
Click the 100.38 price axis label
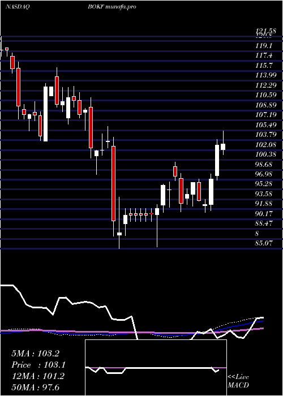pyautogui.click(x=266, y=154)
